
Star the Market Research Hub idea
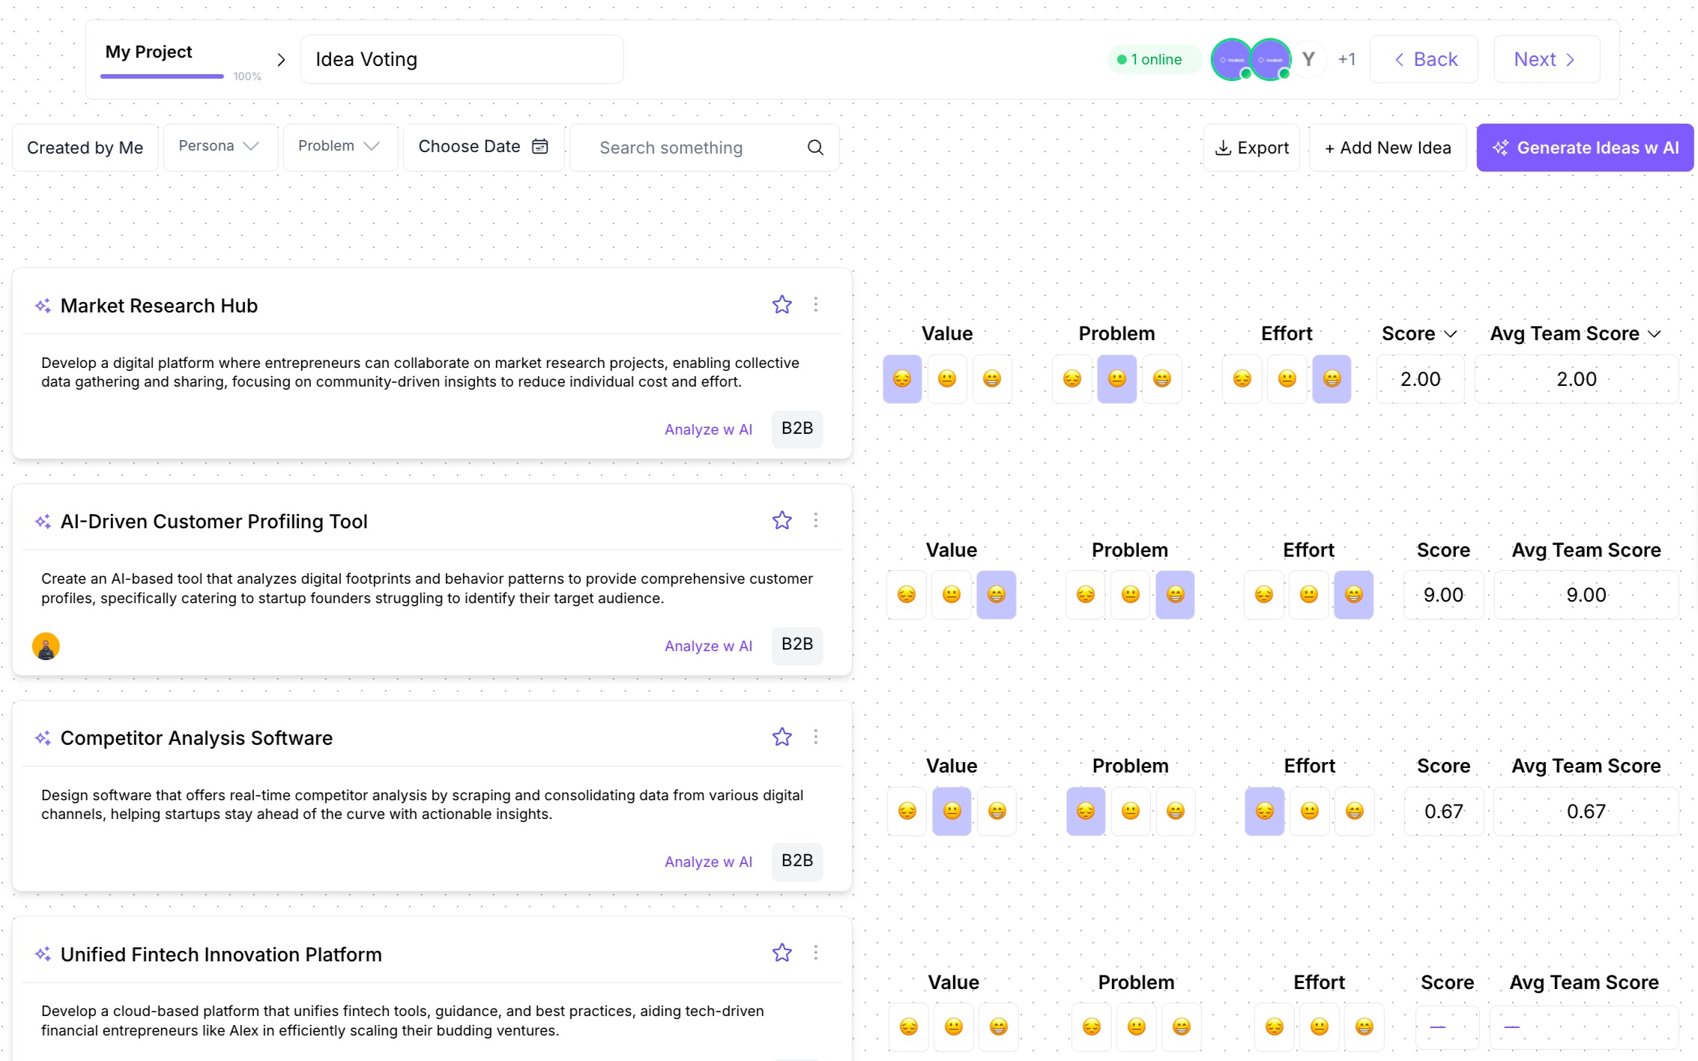(782, 304)
